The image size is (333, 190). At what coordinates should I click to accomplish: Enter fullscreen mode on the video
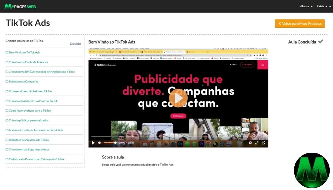[x=257, y=143]
